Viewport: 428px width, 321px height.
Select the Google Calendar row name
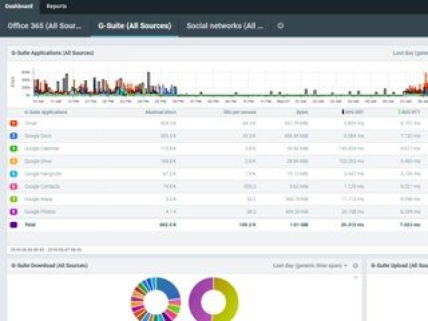41,148
